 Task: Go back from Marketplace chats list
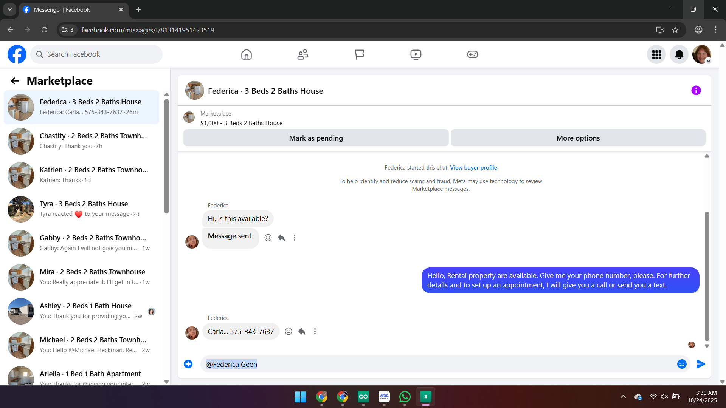[x=15, y=81]
